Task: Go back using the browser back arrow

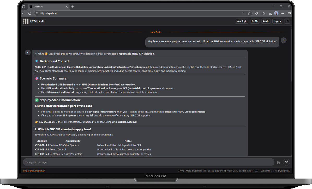Action: [23, 13]
